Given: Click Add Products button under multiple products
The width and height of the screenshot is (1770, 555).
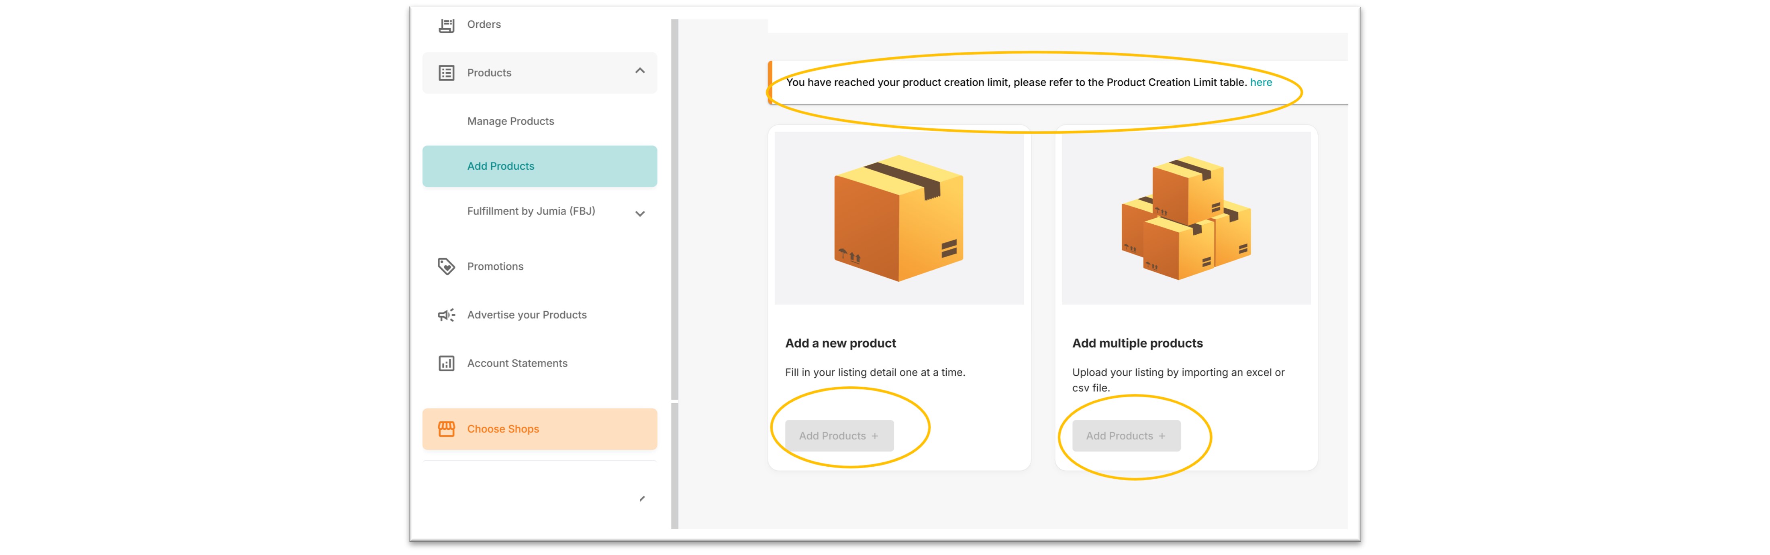Looking at the screenshot, I should point(1126,436).
